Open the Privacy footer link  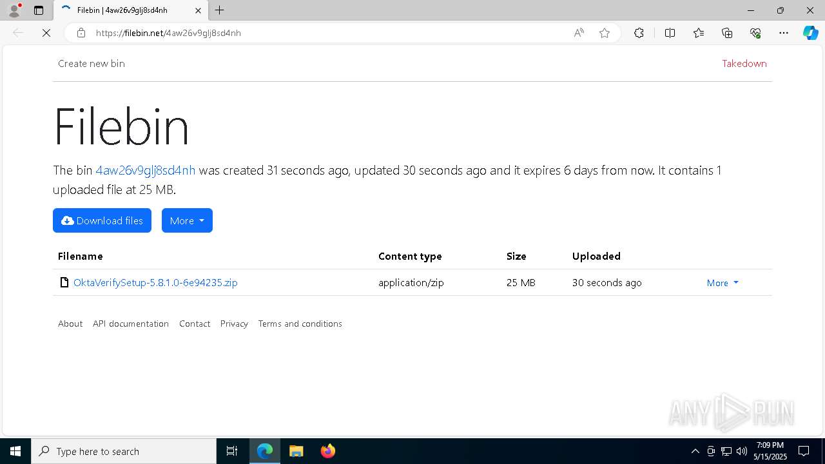[x=234, y=324]
